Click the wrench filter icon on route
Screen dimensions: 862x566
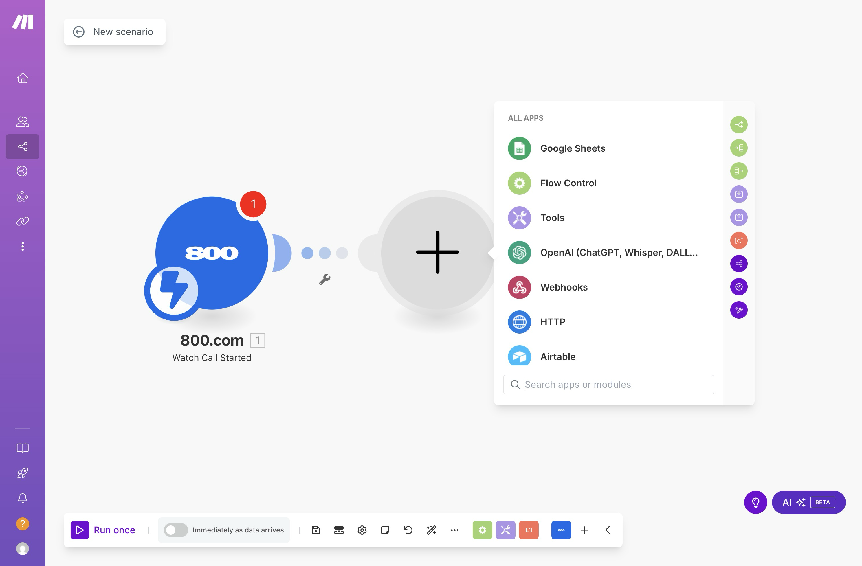[x=324, y=279]
